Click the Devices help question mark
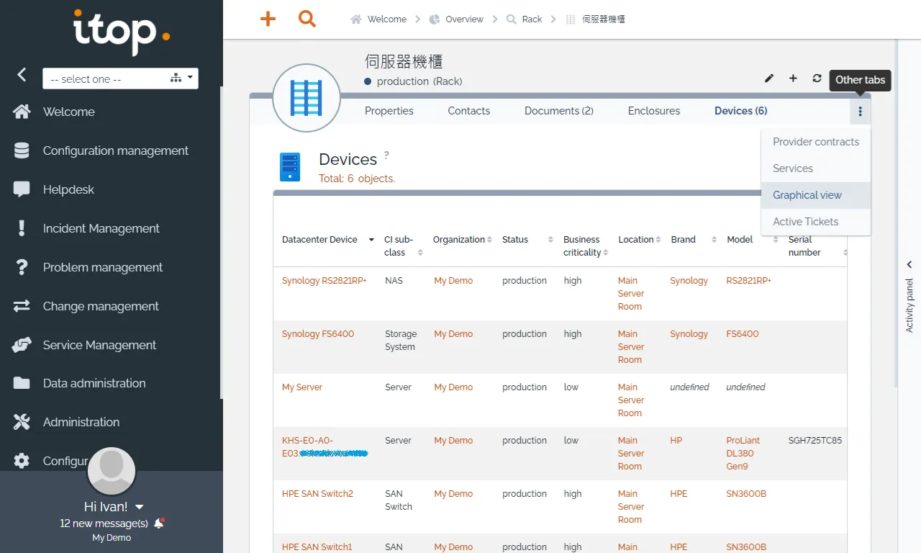 click(x=386, y=155)
